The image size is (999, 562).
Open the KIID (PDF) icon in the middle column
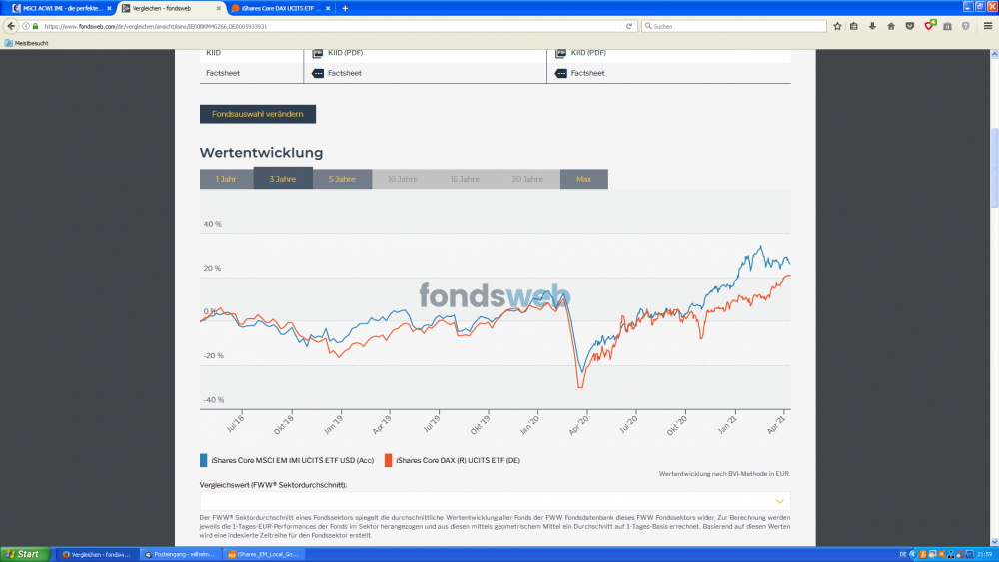point(317,53)
